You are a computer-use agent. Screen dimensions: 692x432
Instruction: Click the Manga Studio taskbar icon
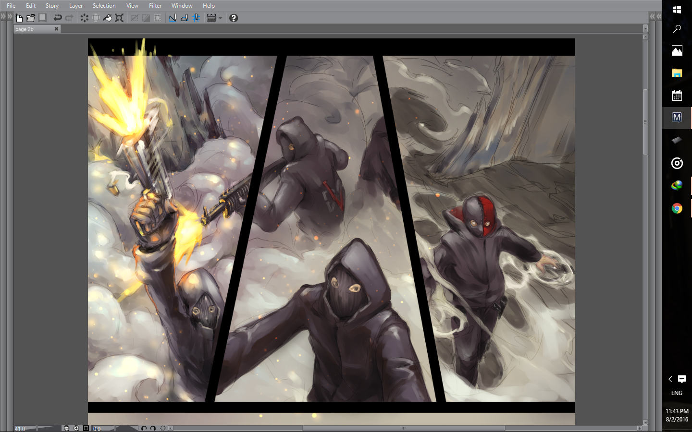click(x=677, y=118)
